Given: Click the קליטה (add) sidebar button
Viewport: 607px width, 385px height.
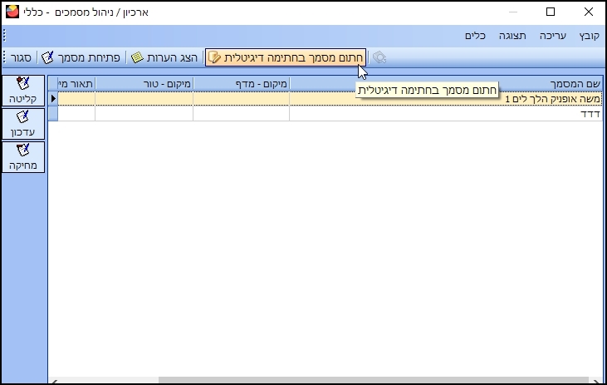Looking at the screenshot, I should (x=23, y=90).
